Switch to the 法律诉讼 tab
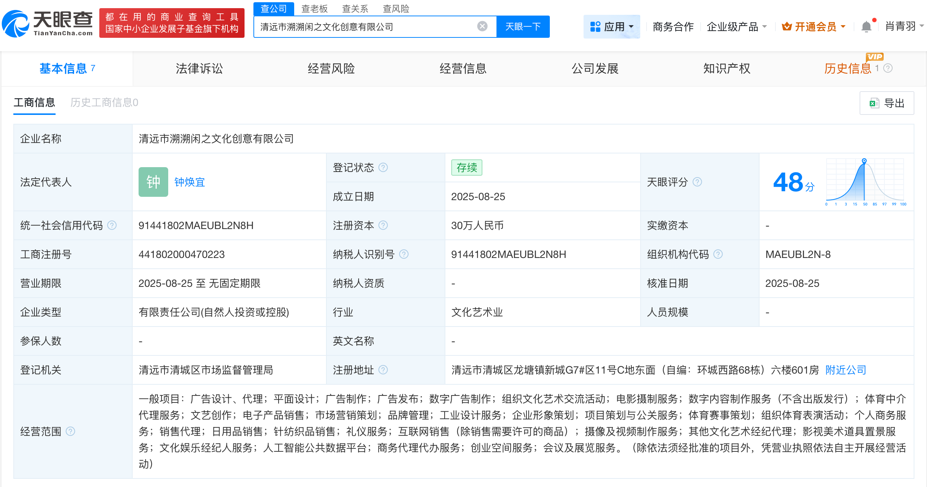927x487 pixels. tap(199, 69)
